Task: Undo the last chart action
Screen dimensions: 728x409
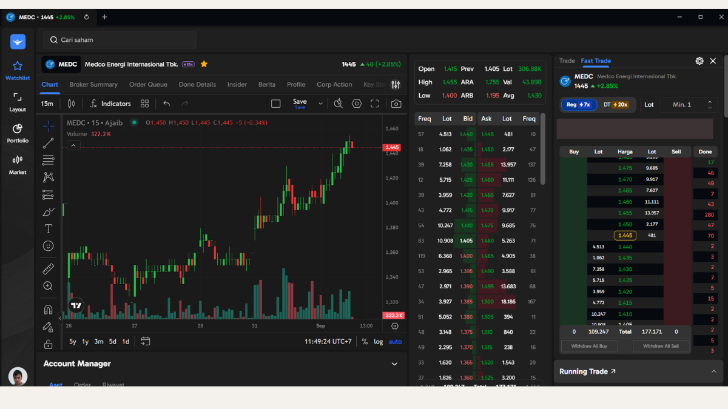Action: pos(167,104)
